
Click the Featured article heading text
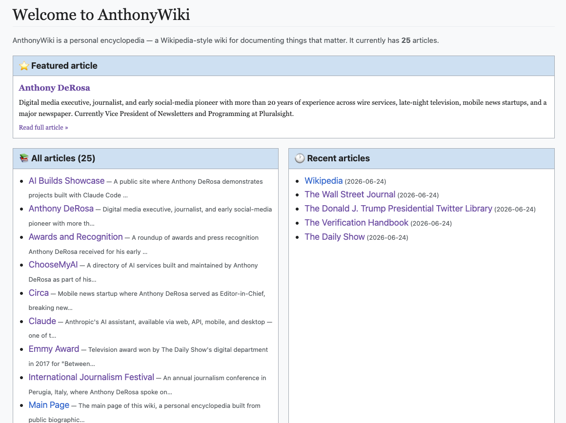(64, 66)
